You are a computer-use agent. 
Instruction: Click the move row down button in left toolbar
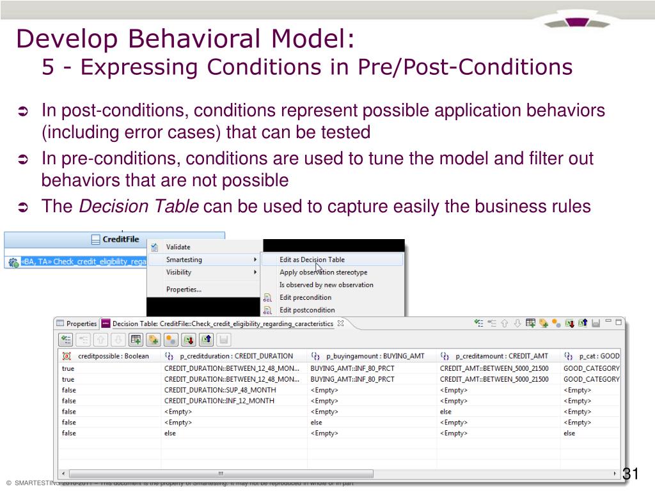click(x=118, y=340)
